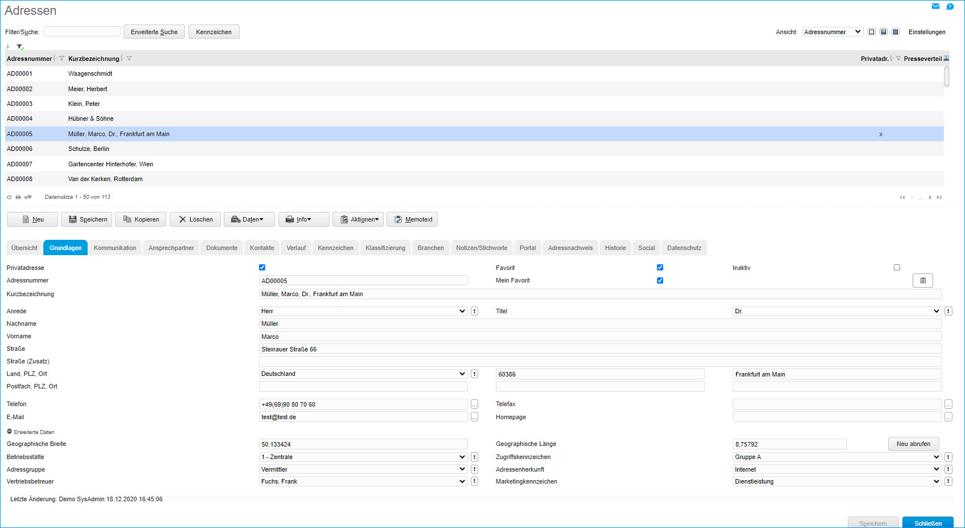
Task: Click the Neu abrufen button
Action: tap(913, 444)
